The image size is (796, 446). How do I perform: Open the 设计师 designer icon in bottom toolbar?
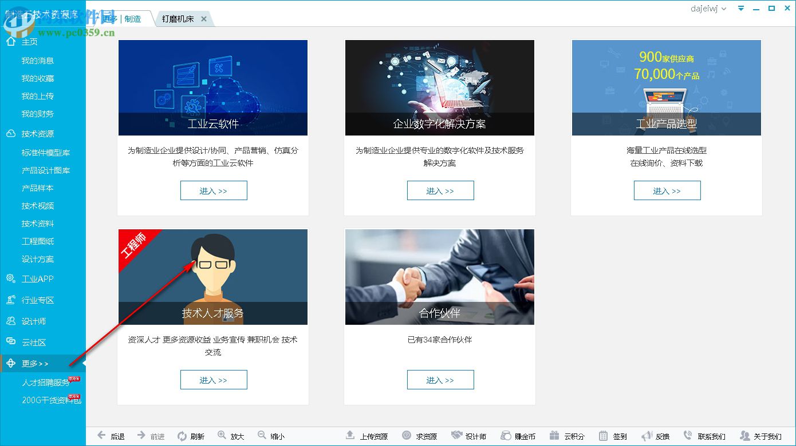click(468, 435)
